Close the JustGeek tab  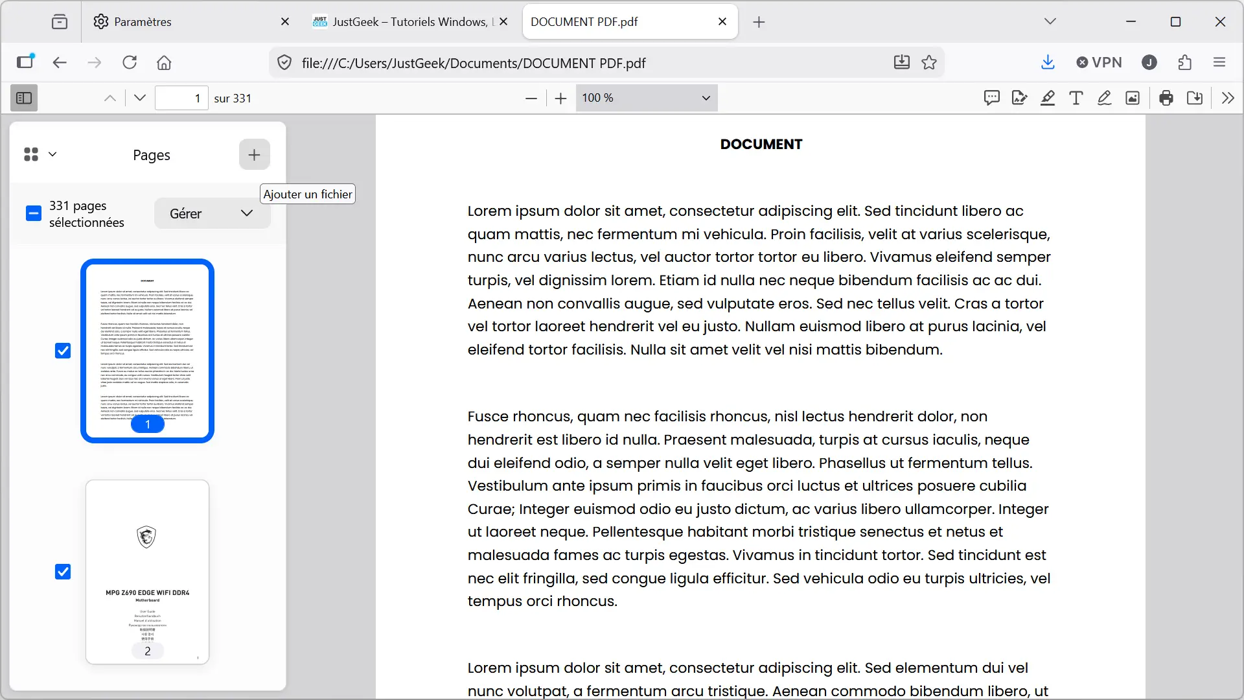coord(503,21)
